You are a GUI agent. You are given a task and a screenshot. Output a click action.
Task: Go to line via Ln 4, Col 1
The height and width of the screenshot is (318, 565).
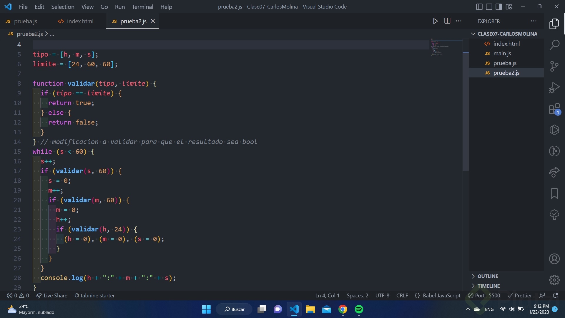(x=327, y=296)
